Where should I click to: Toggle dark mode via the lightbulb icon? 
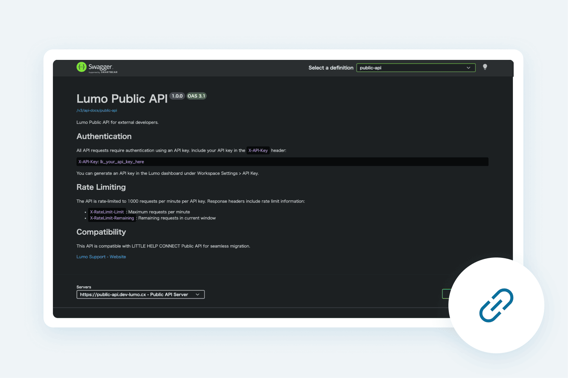click(x=485, y=67)
